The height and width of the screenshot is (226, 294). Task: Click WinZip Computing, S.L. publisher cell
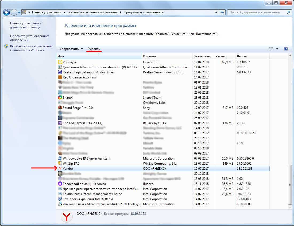[160, 164]
